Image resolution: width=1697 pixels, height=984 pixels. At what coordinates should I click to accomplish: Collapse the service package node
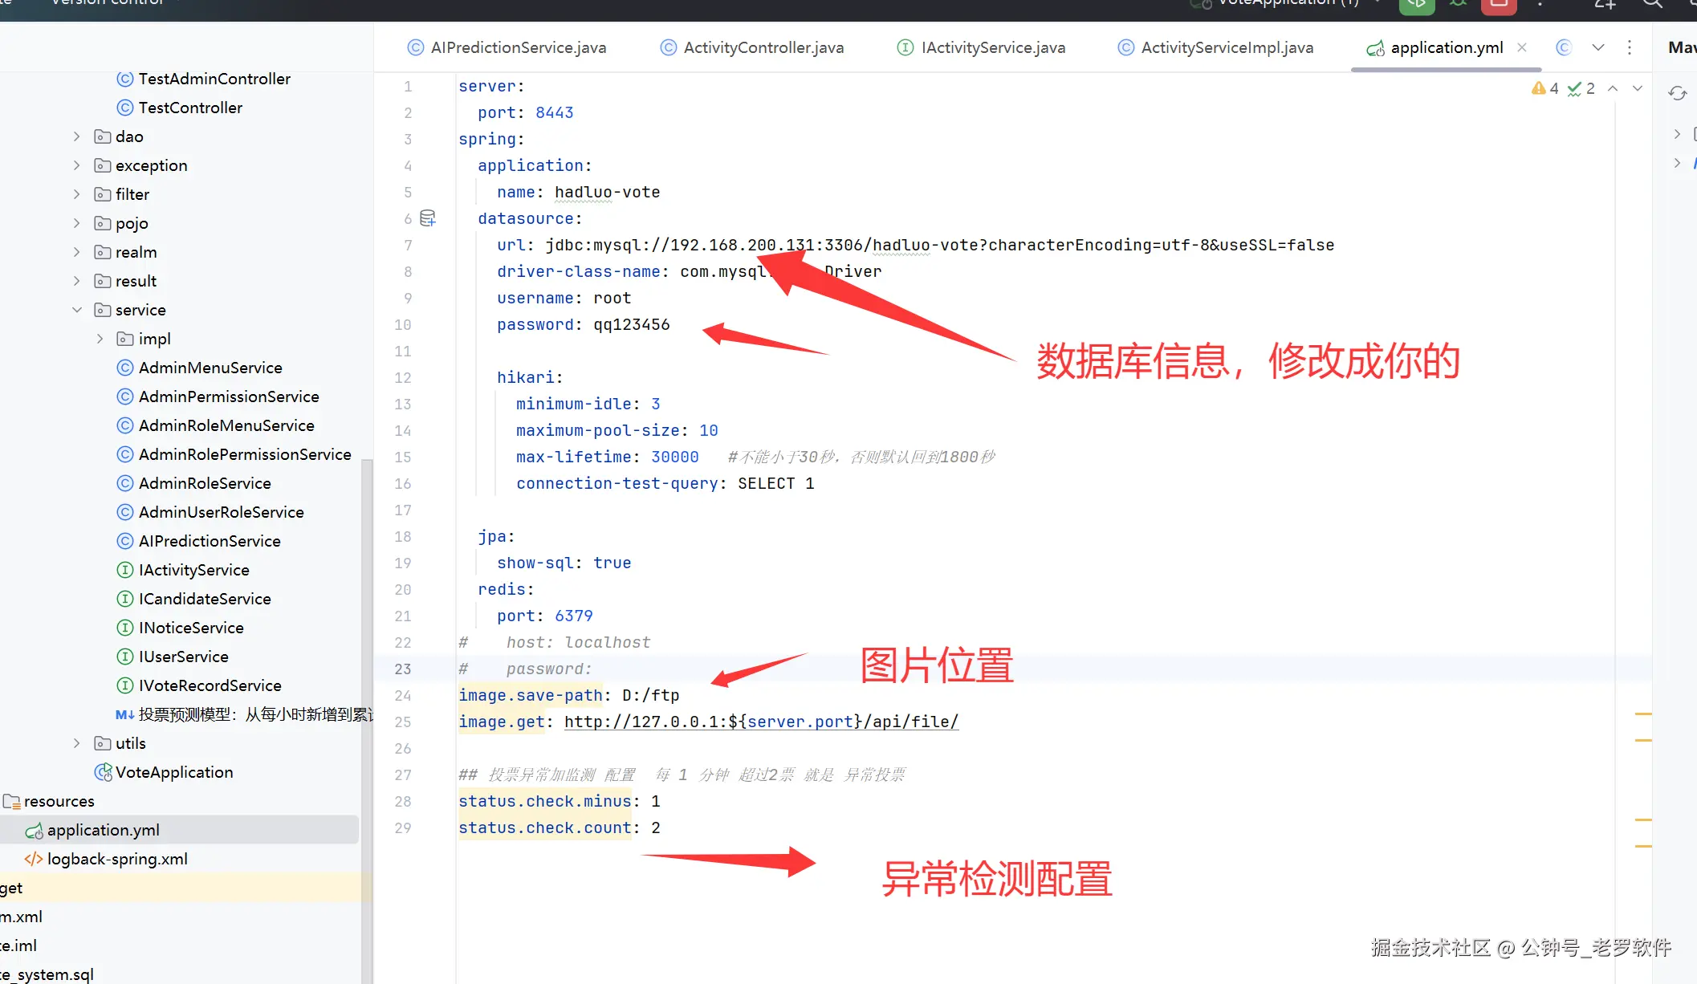click(76, 310)
